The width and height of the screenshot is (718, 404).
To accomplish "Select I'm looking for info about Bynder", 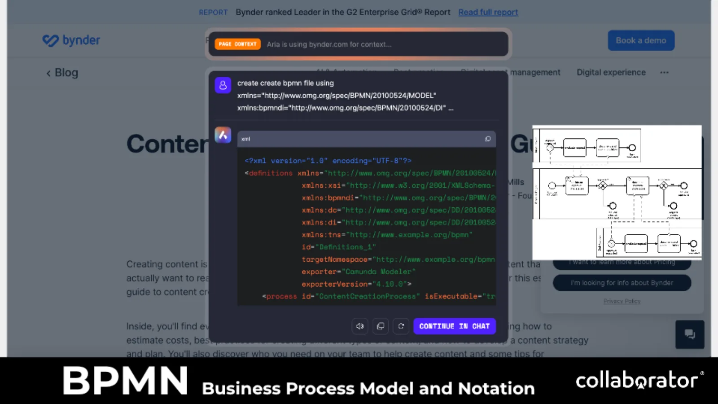I will (622, 283).
